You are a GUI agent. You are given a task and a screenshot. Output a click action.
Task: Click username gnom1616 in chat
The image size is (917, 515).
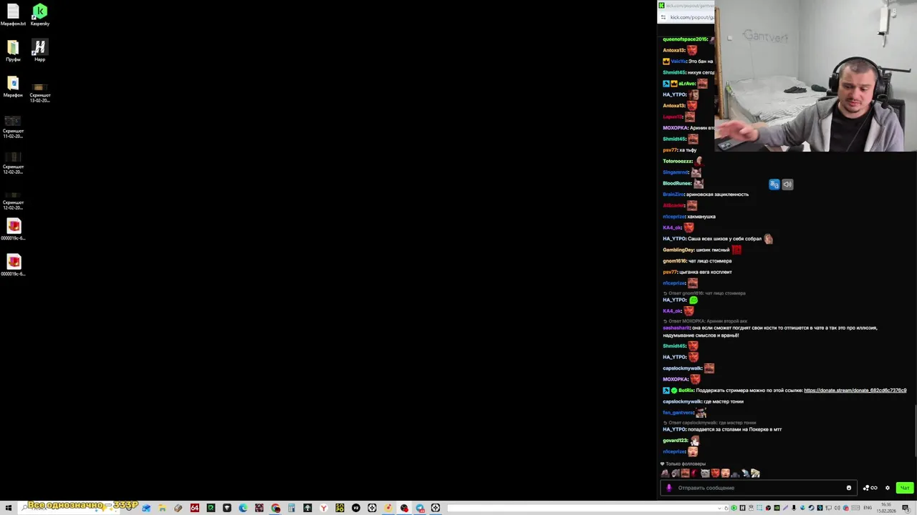coord(674,261)
